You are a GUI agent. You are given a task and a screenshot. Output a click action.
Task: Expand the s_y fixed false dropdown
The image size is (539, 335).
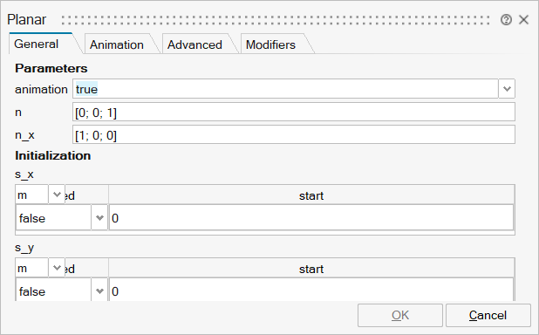tap(99, 291)
